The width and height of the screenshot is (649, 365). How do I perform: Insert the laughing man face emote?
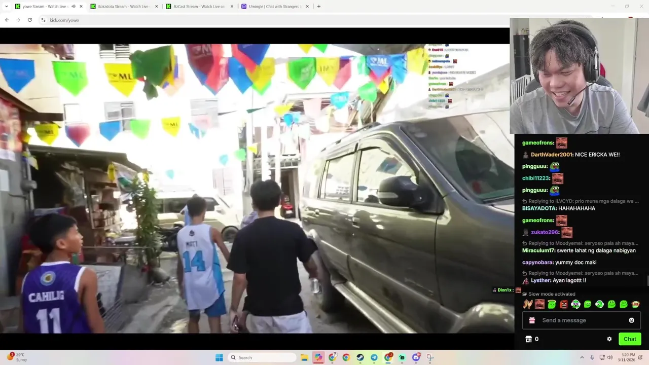pyautogui.click(x=539, y=304)
